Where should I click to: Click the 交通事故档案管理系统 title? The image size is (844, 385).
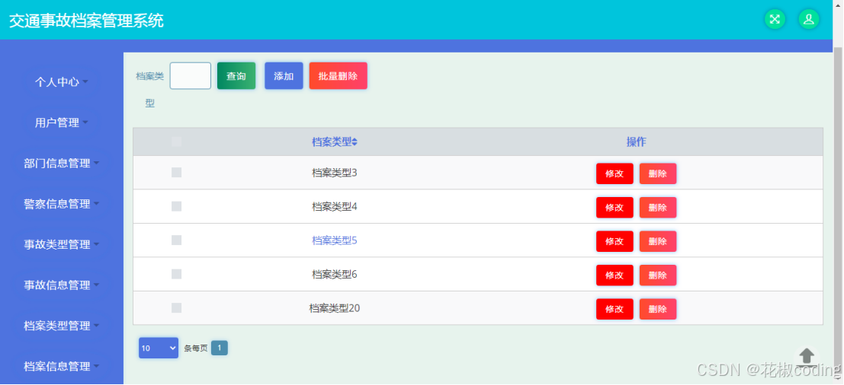[x=86, y=21]
